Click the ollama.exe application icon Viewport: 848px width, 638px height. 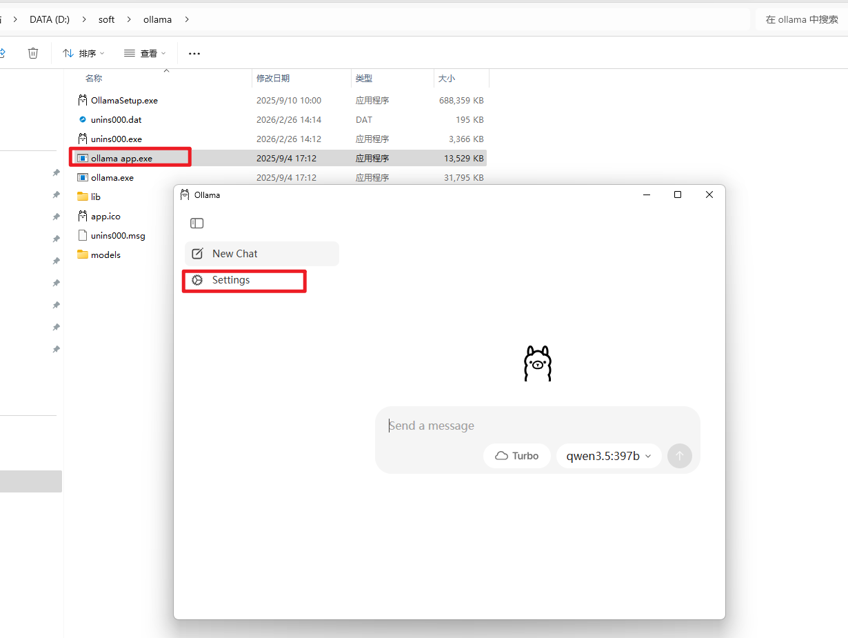click(x=83, y=177)
